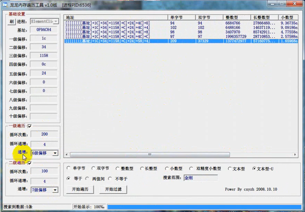Click the 开始显示: 100% status text
This screenshot has width=305, height=212.
click(89, 207)
